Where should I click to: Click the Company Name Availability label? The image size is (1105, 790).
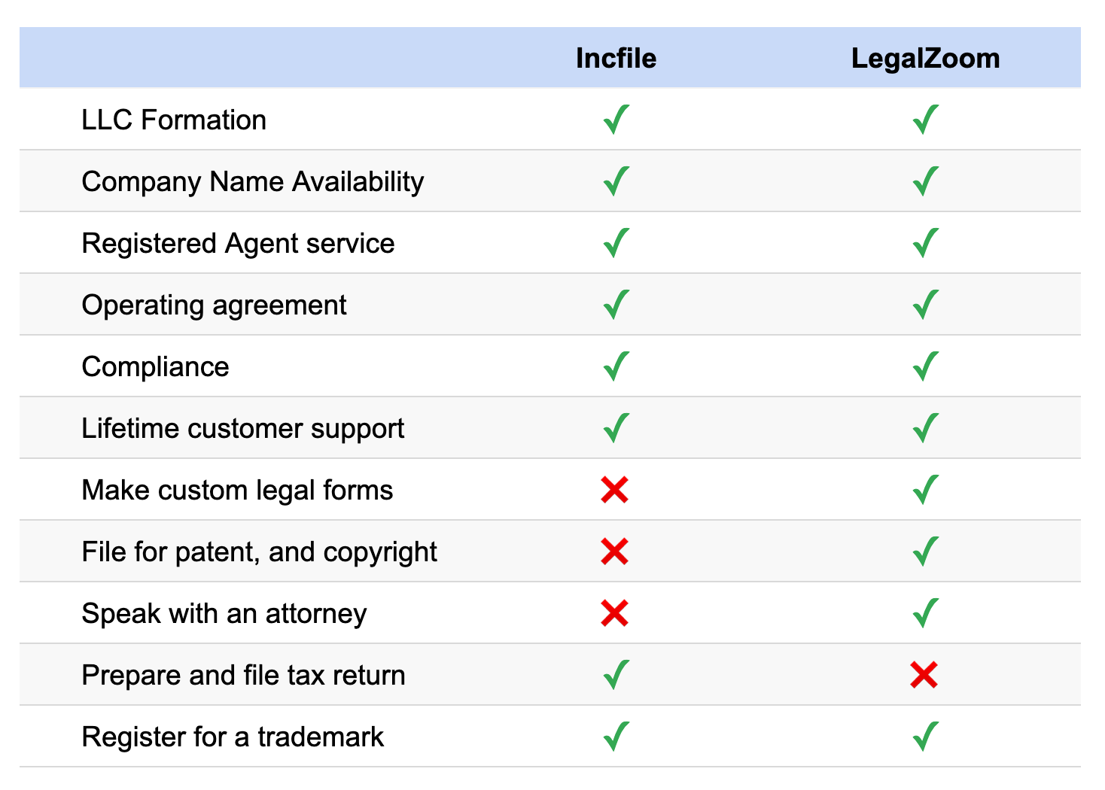click(253, 182)
